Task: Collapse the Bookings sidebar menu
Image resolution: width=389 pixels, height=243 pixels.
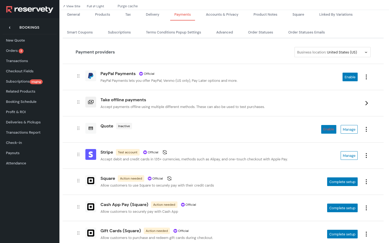Action: click(x=10, y=28)
